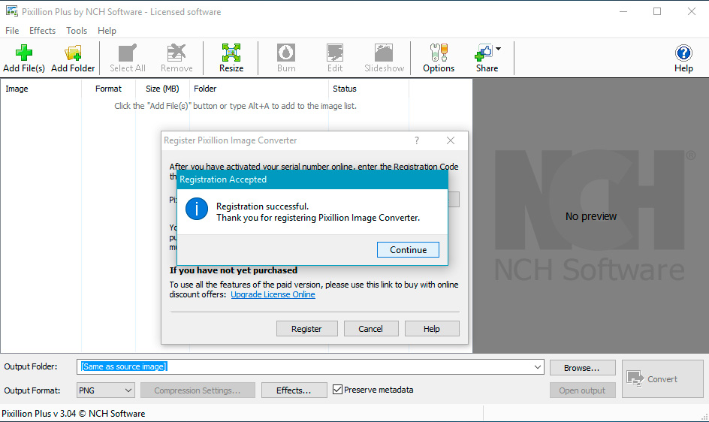Click the Registration Accepted title bar
709x422 pixels.
[x=312, y=179]
